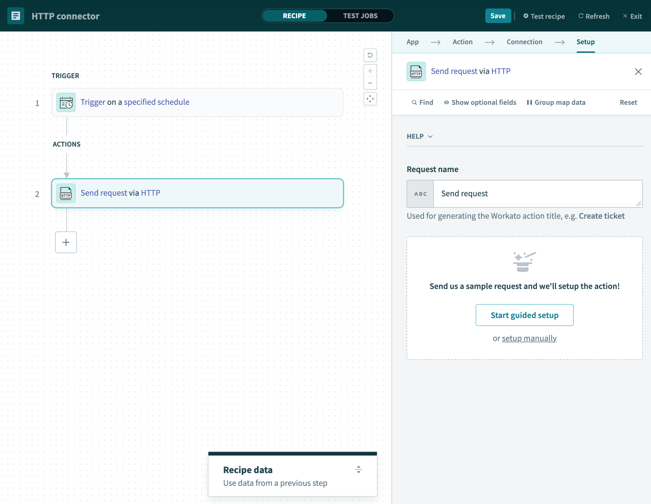Click the setup manually link
This screenshot has width=651, height=504.
click(x=529, y=338)
